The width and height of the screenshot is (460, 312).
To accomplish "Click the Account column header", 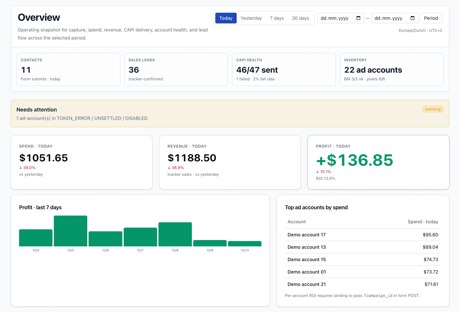I will 297,222.
